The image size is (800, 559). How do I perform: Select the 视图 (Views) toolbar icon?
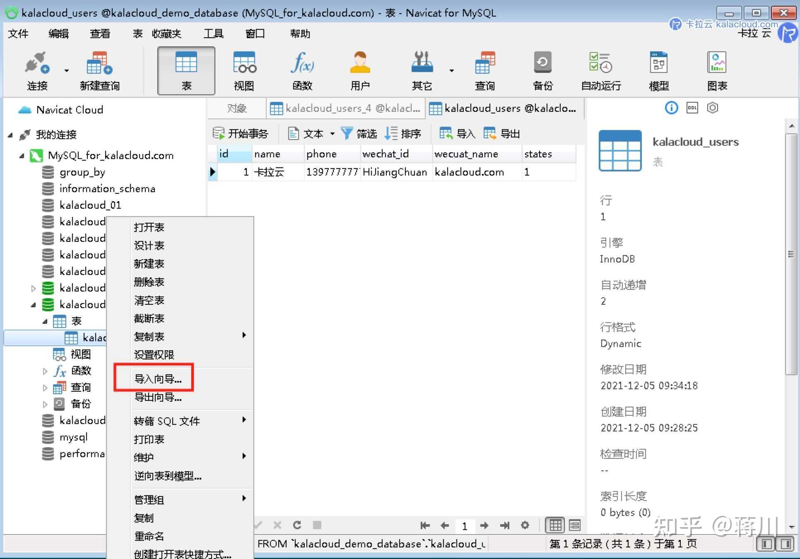point(244,70)
